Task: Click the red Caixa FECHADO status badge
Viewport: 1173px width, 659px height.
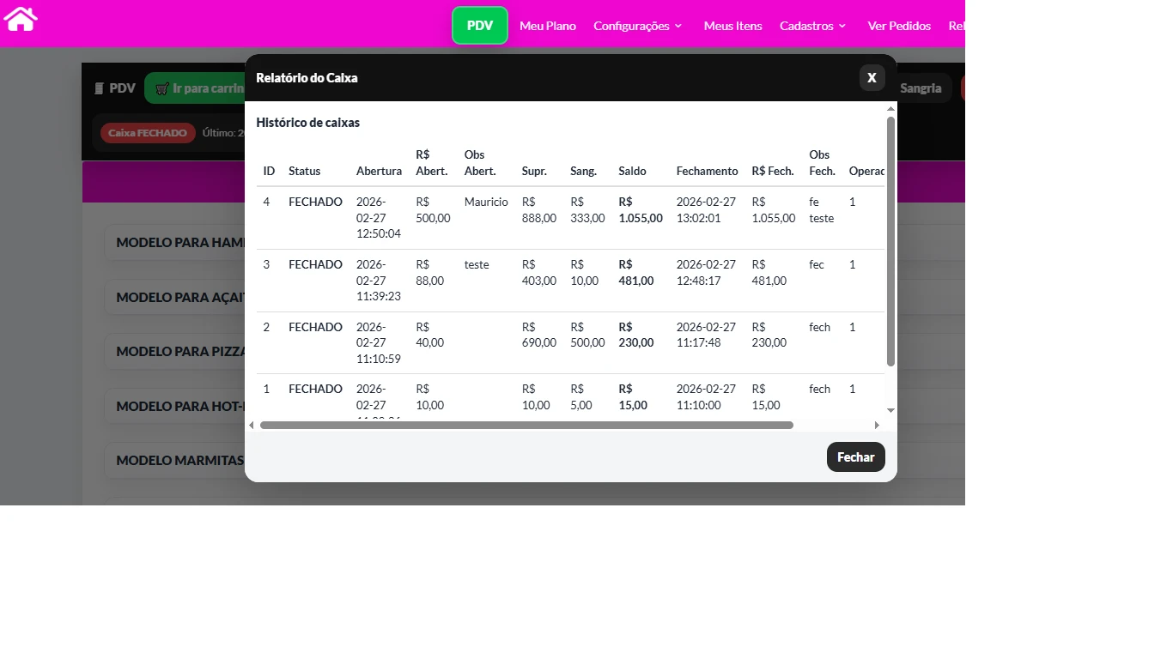Action: click(148, 133)
